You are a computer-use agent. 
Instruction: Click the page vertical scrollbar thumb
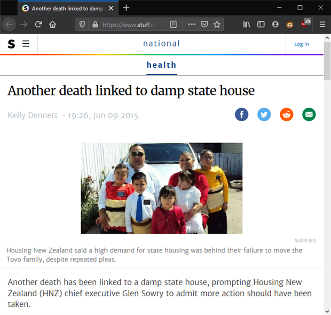pos(327,61)
